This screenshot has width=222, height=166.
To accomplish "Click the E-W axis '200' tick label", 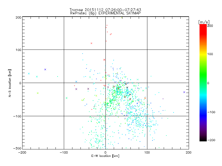I will click(x=189, y=152).
